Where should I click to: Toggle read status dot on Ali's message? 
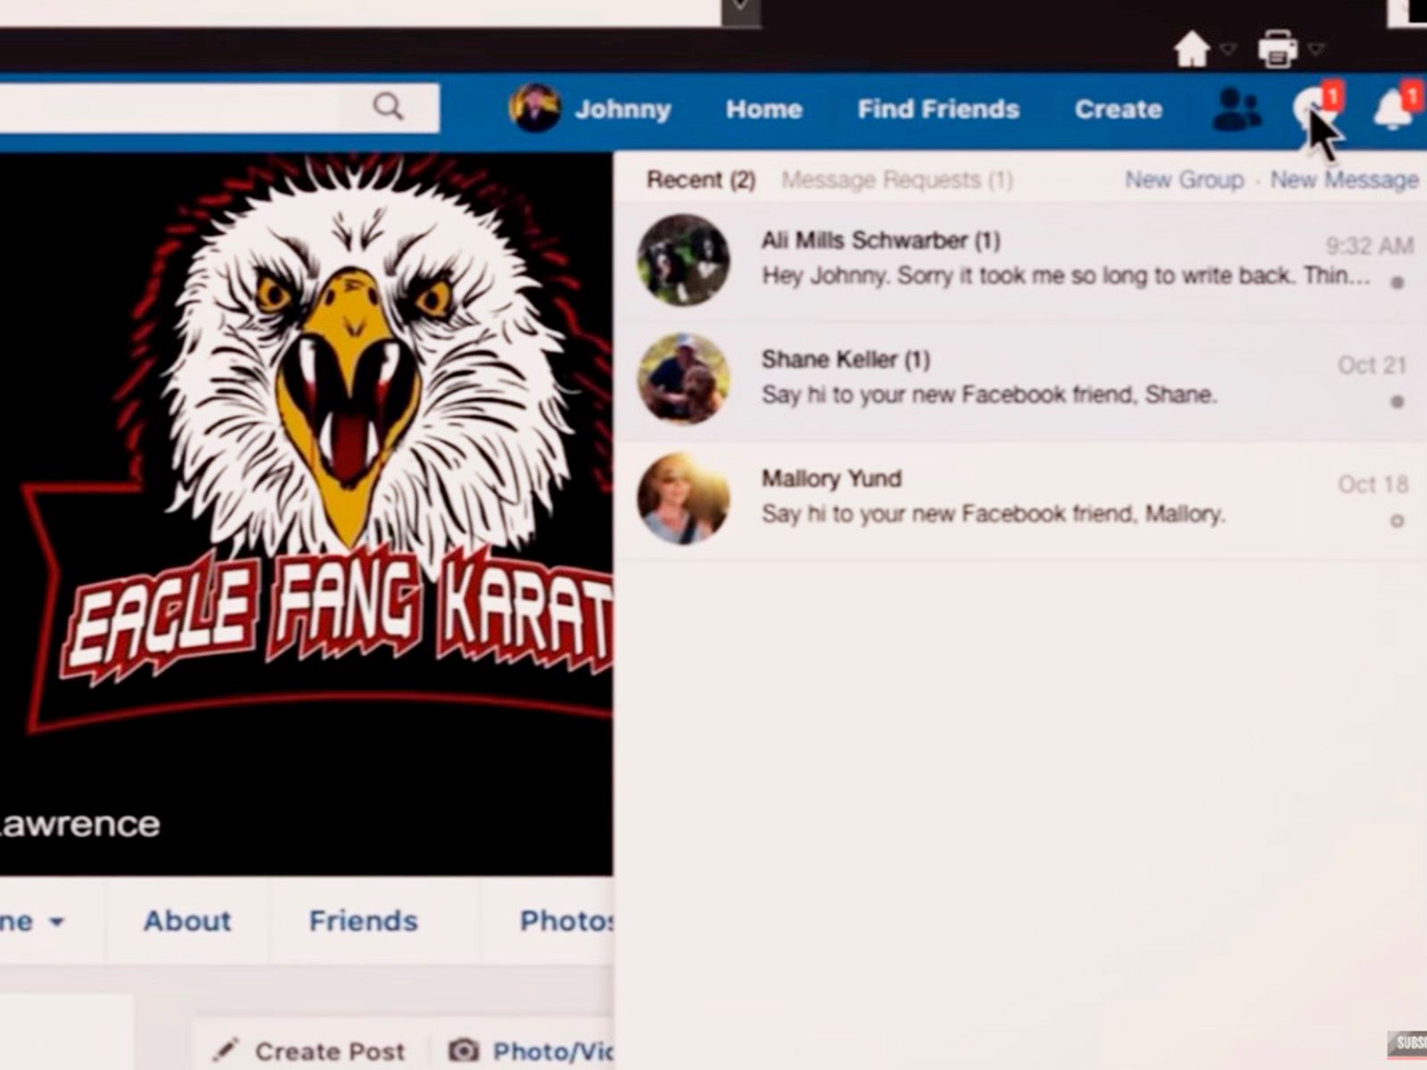(x=1397, y=283)
